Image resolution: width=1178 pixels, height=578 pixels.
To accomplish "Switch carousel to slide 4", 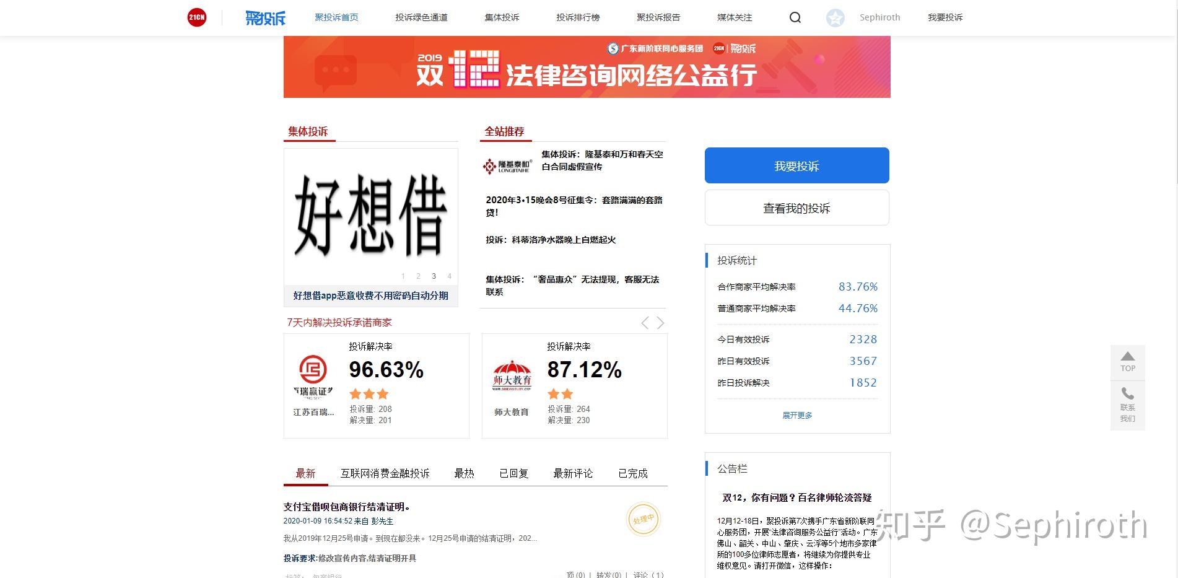I will tap(449, 276).
